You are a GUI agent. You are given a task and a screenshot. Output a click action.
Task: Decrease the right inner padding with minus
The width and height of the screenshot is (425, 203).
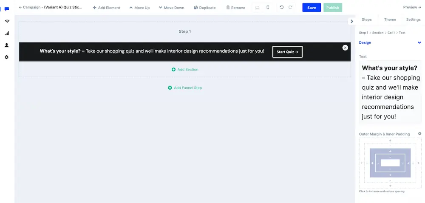(x=402, y=163)
